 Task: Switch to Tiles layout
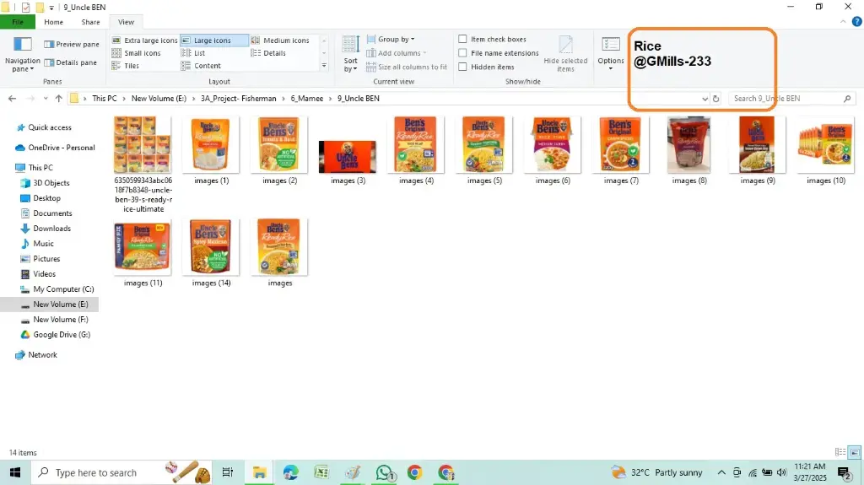(x=126, y=66)
